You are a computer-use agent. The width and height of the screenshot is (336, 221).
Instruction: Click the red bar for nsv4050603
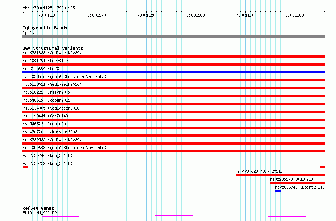pyautogui.click(x=174, y=151)
